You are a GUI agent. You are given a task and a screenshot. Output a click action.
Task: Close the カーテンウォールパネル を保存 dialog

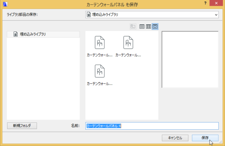216,3
